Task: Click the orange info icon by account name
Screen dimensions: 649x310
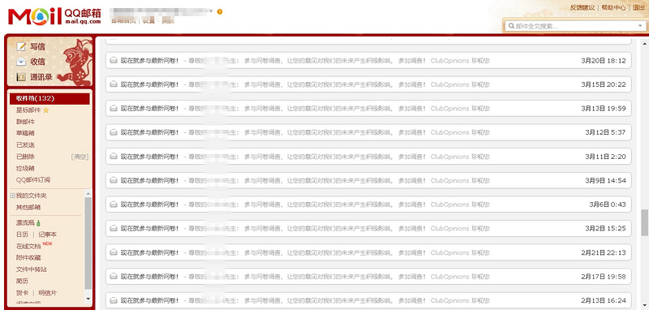Action: pos(219,11)
